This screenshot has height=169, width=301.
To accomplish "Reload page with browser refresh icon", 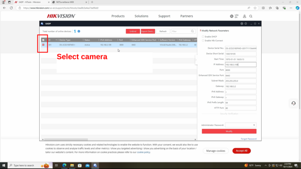I will tap(11, 8).
